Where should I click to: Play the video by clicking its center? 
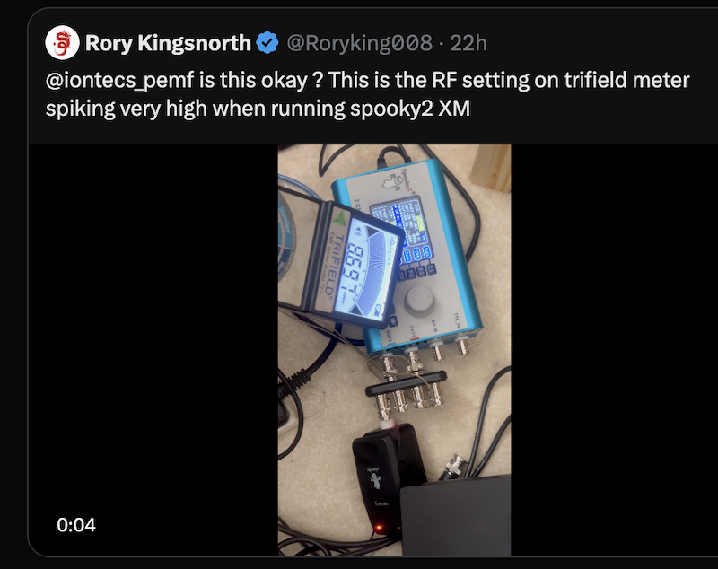tap(394, 350)
